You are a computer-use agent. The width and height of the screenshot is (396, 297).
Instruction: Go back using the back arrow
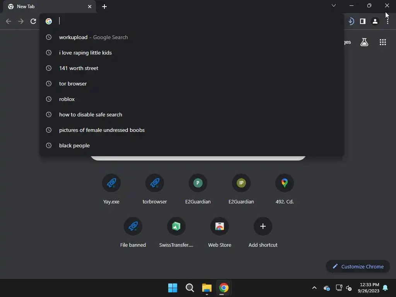[9, 21]
